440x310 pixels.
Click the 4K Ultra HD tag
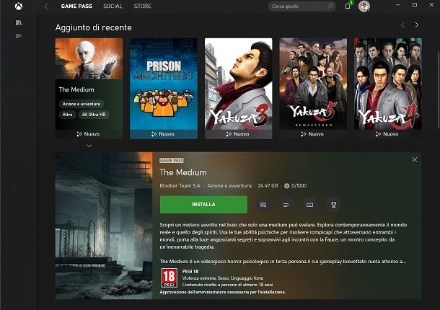(94, 115)
